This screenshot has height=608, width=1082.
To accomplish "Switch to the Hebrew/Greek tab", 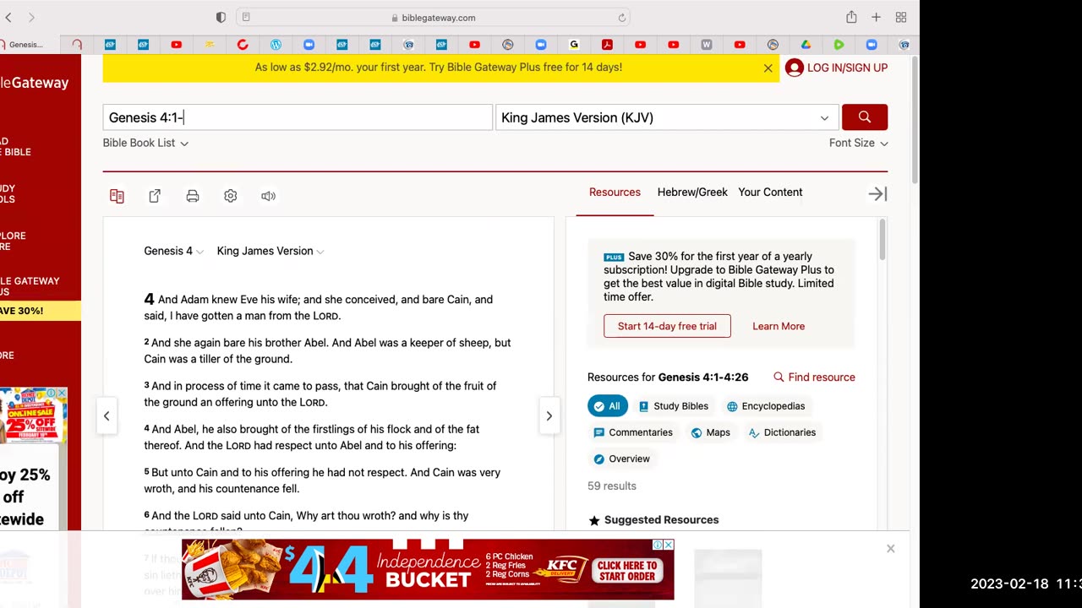I will tap(692, 193).
